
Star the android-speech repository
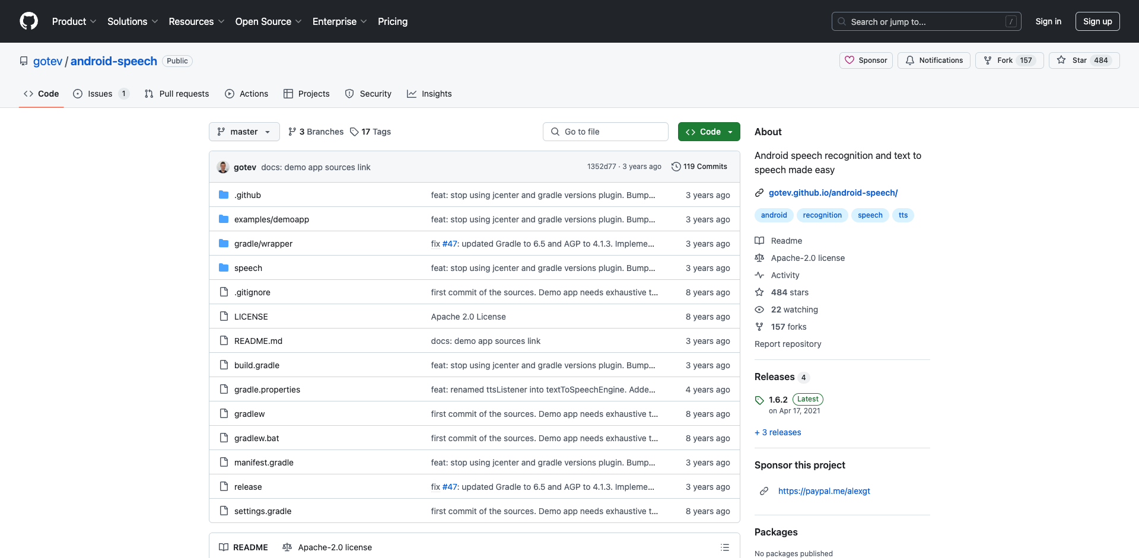(1084, 60)
